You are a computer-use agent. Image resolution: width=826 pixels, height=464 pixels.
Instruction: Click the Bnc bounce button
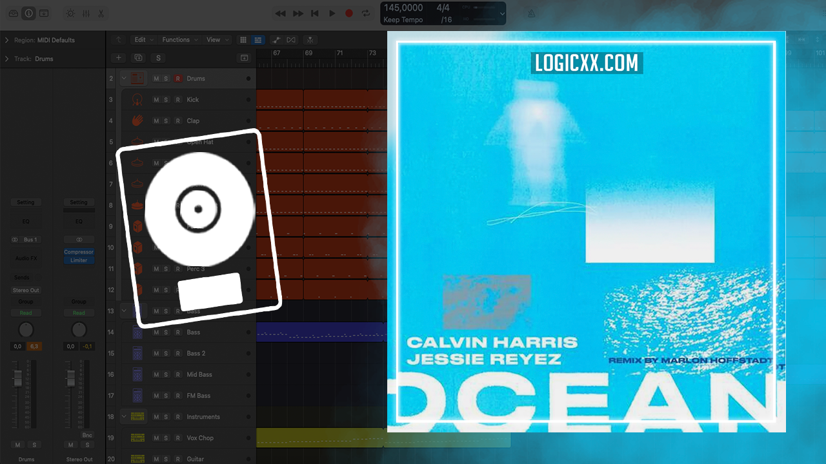87,435
